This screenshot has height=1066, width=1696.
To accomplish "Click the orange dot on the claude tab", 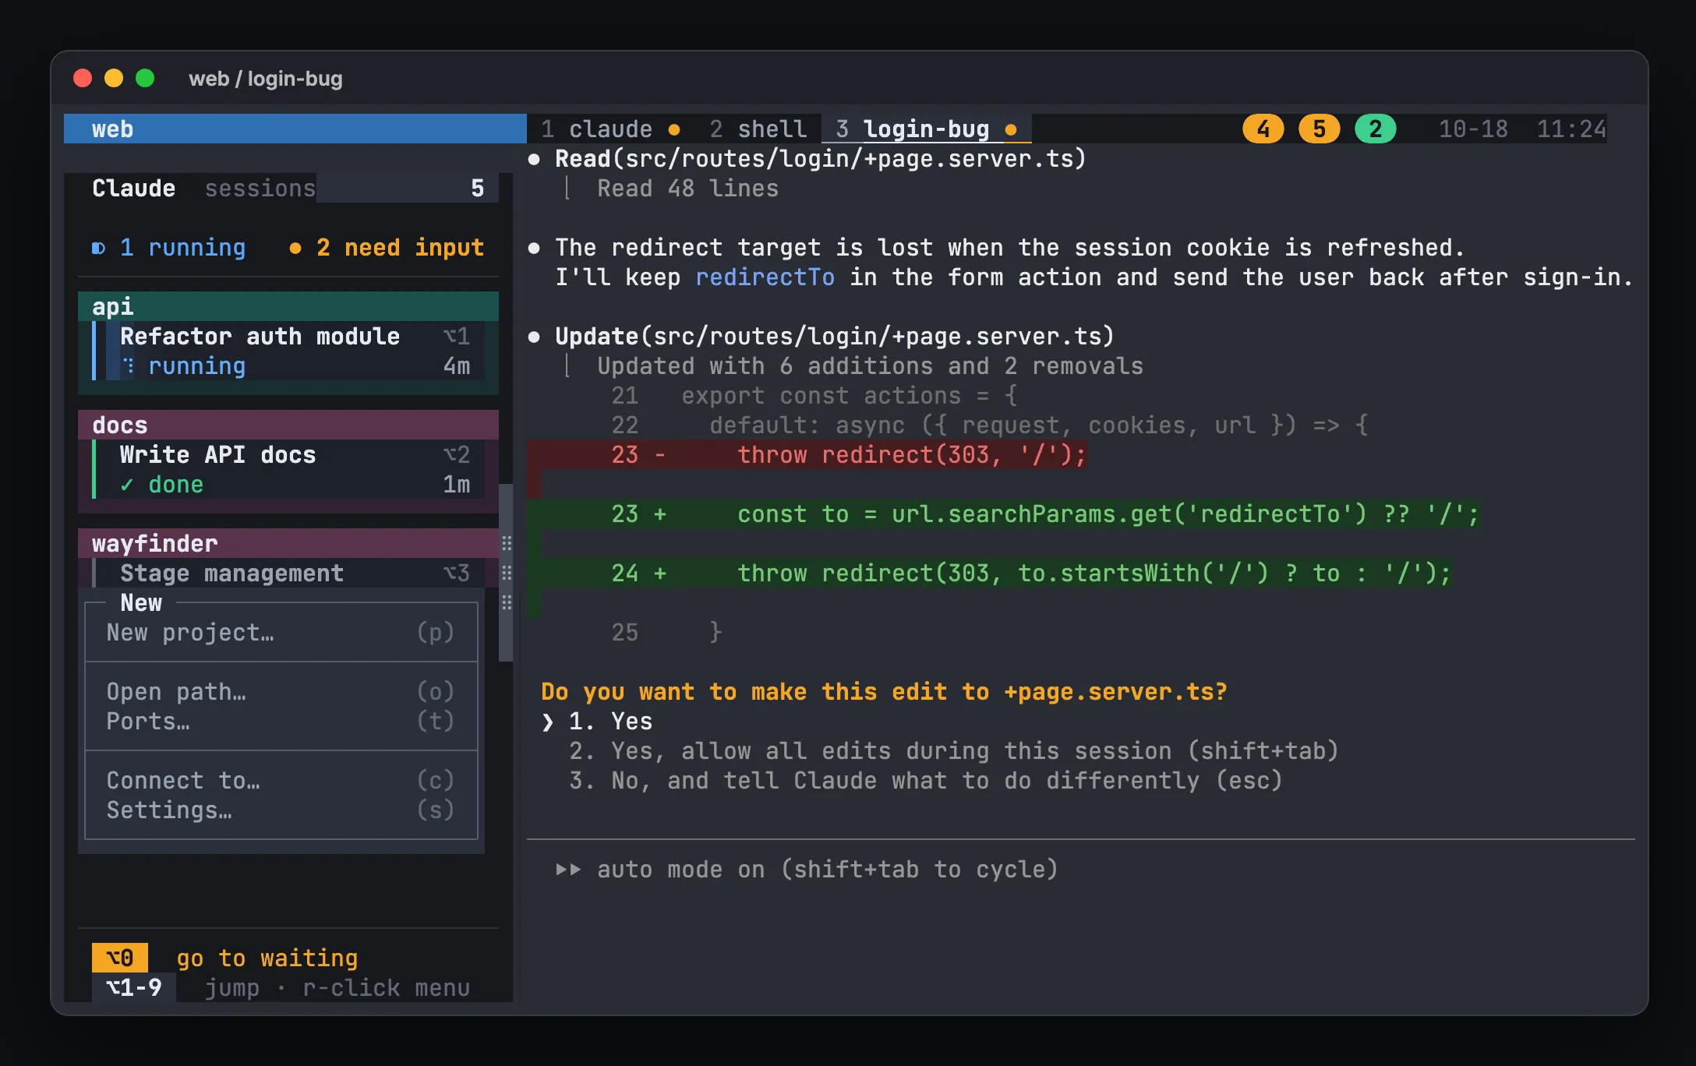I will pyautogui.click(x=674, y=129).
